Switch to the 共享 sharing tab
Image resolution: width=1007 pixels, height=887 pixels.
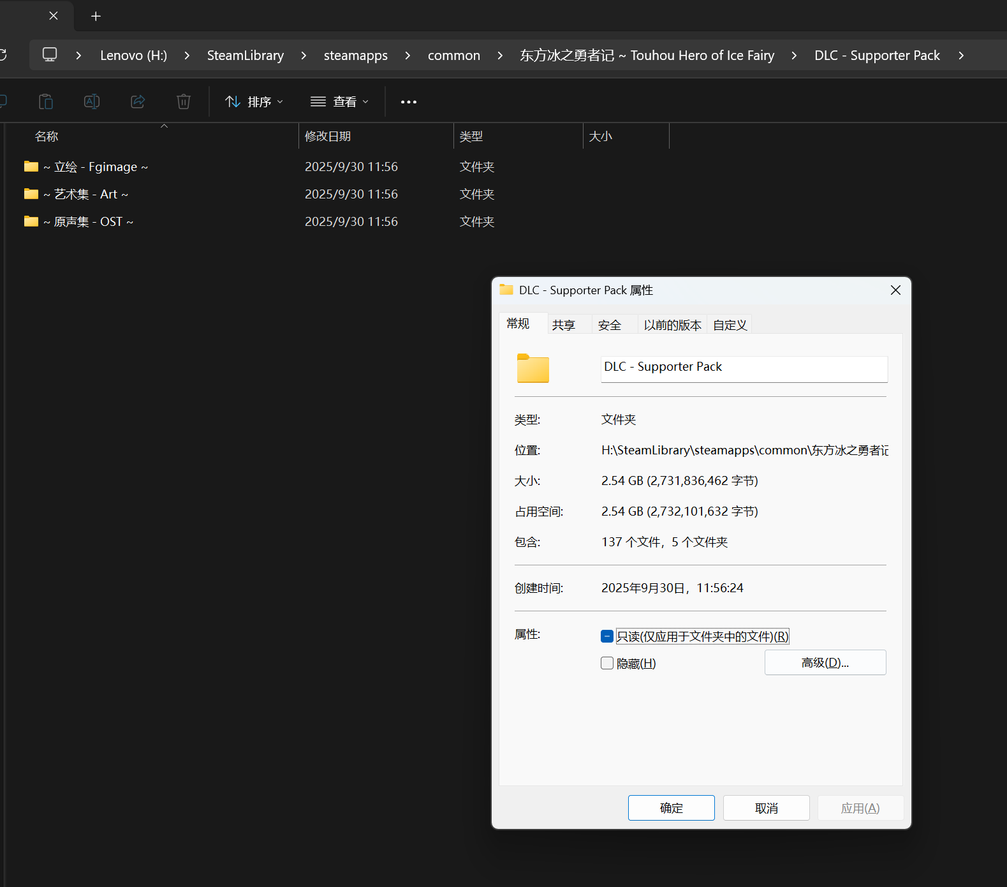pyautogui.click(x=563, y=325)
